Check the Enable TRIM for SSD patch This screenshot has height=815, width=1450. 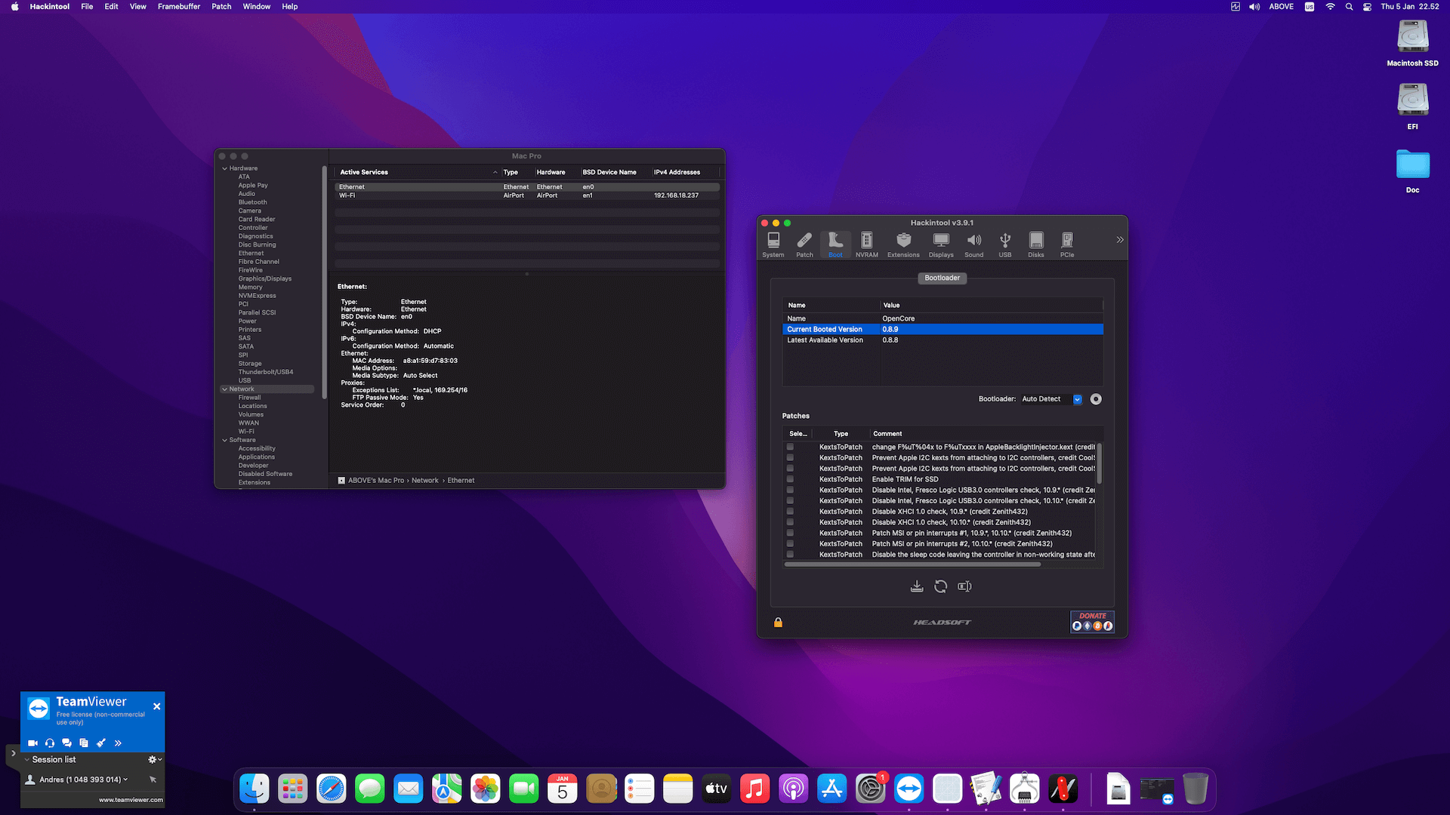tap(790, 479)
